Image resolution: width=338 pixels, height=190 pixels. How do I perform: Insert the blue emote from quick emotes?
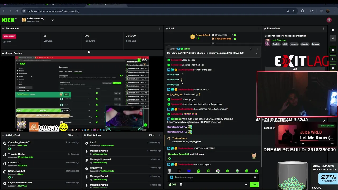click(189, 171)
